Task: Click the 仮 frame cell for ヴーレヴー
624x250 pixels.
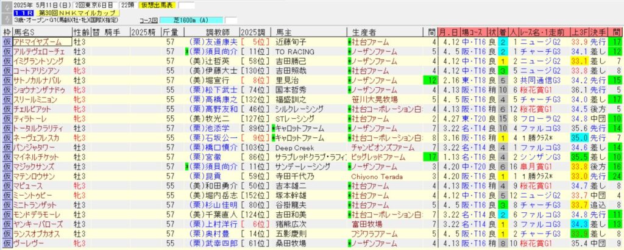Action: 7,243
